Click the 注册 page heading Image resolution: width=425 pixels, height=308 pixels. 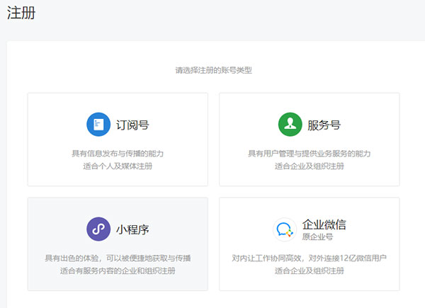click(21, 13)
